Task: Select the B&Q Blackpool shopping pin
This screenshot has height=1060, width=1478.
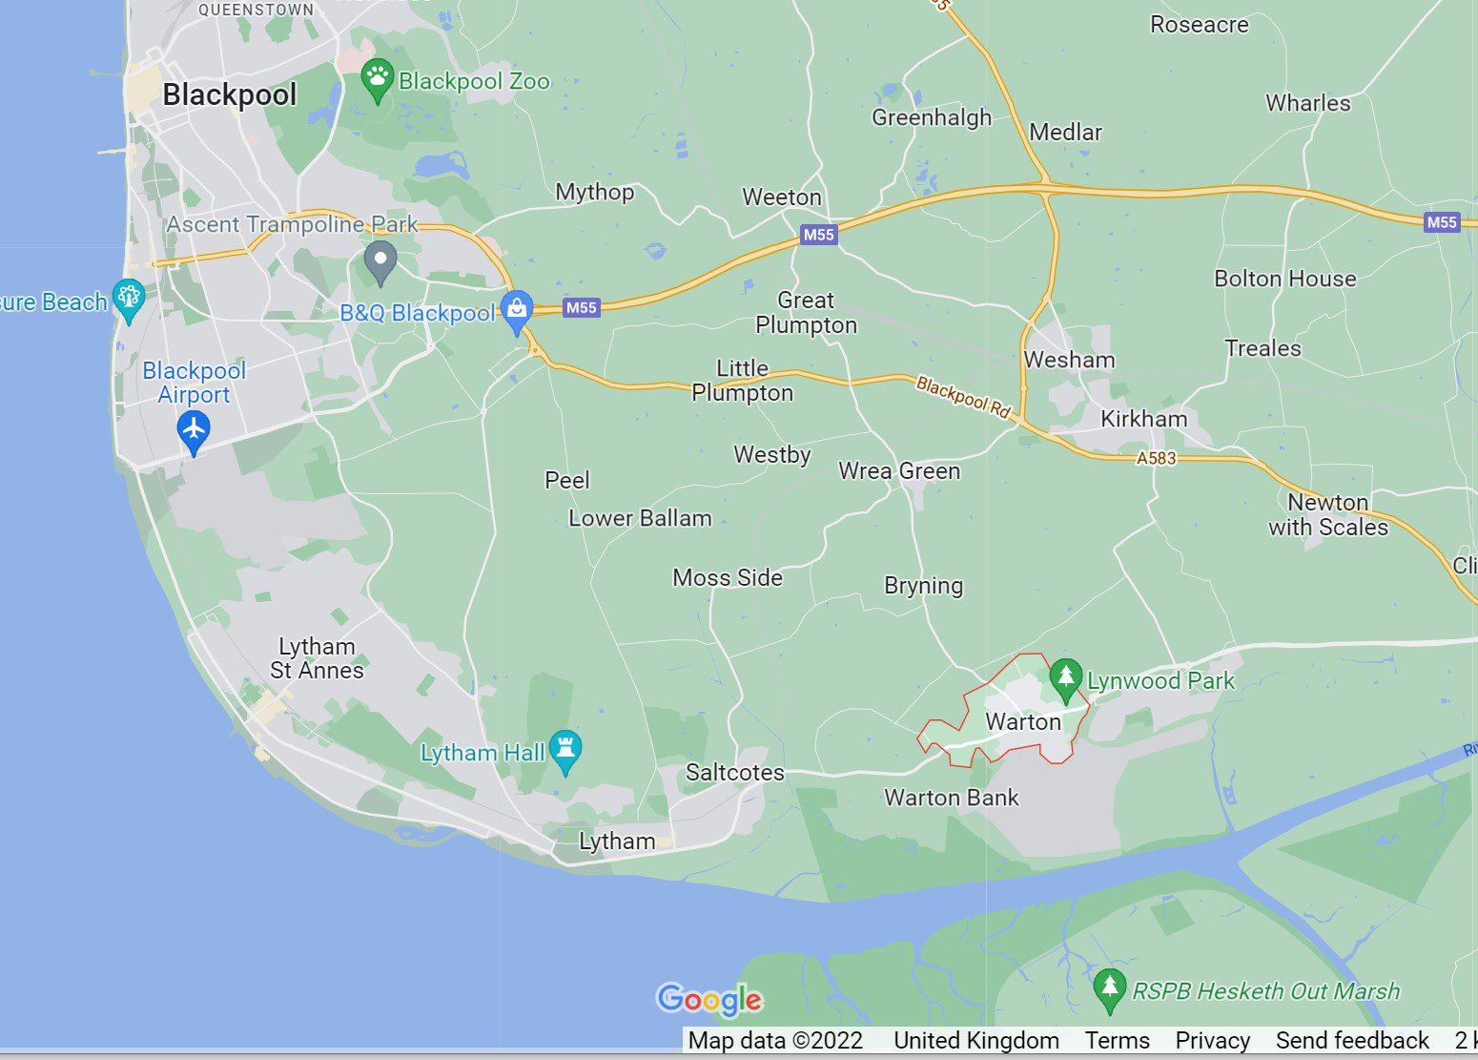Action: [x=516, y=308]
